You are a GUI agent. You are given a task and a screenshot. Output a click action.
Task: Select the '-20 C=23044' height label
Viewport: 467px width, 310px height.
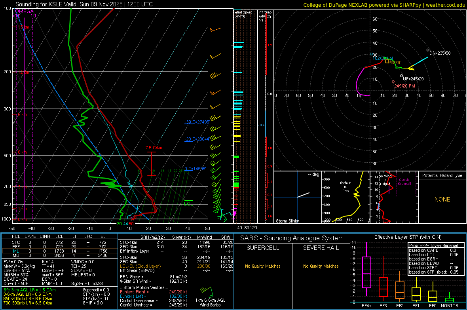[x=197, y=139]
